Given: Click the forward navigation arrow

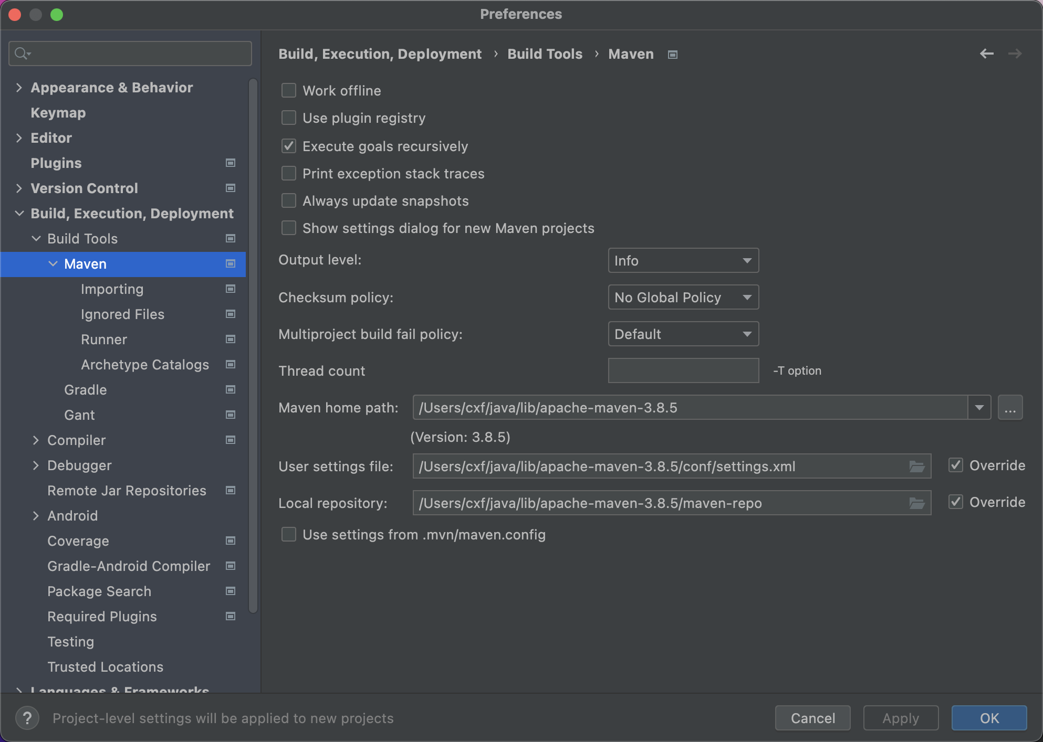Looking at the screenshot, I should point(1015,54).
